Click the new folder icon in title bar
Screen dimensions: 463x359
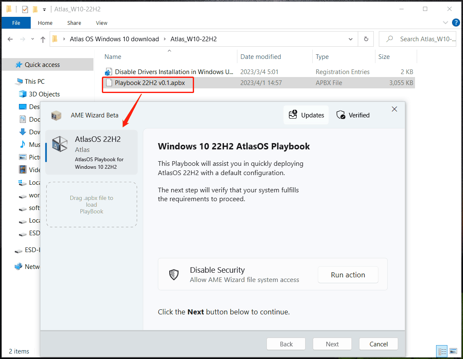click(35, 9)
